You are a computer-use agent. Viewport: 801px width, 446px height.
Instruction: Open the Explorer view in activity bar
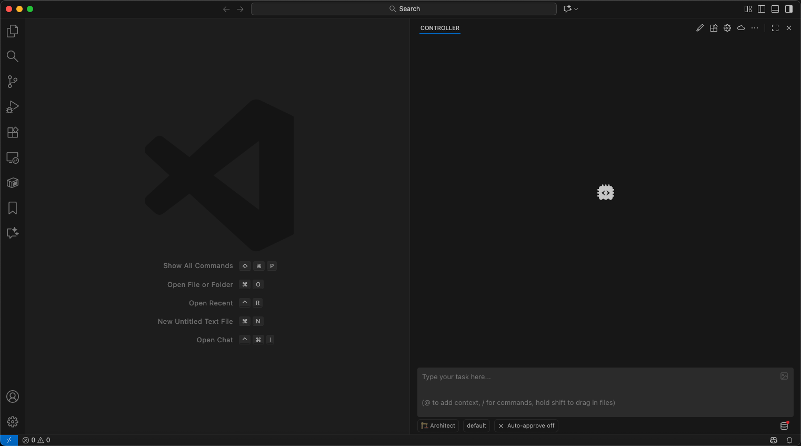pos(13,31)
